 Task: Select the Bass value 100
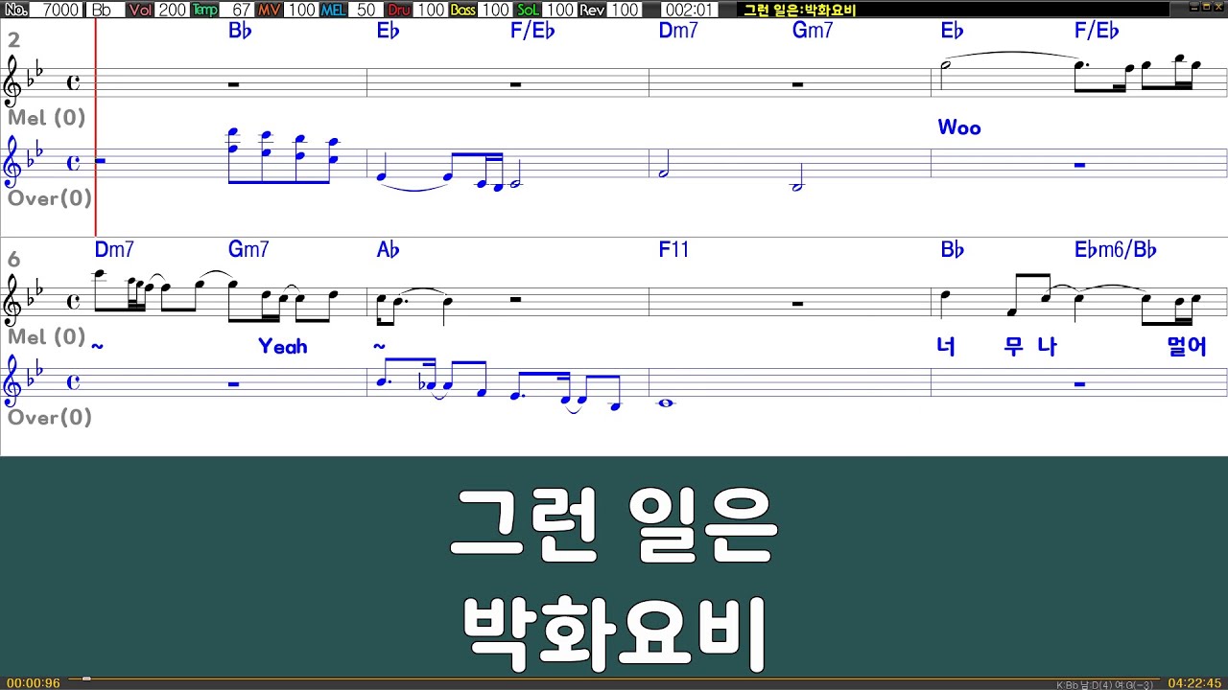pos(496,10)
